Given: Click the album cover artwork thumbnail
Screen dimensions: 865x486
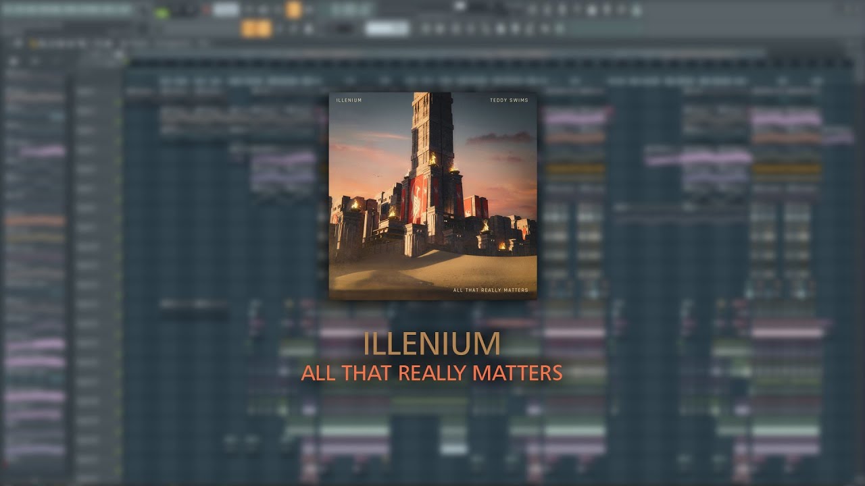Looking at the screenshot, I should [432, 196].
